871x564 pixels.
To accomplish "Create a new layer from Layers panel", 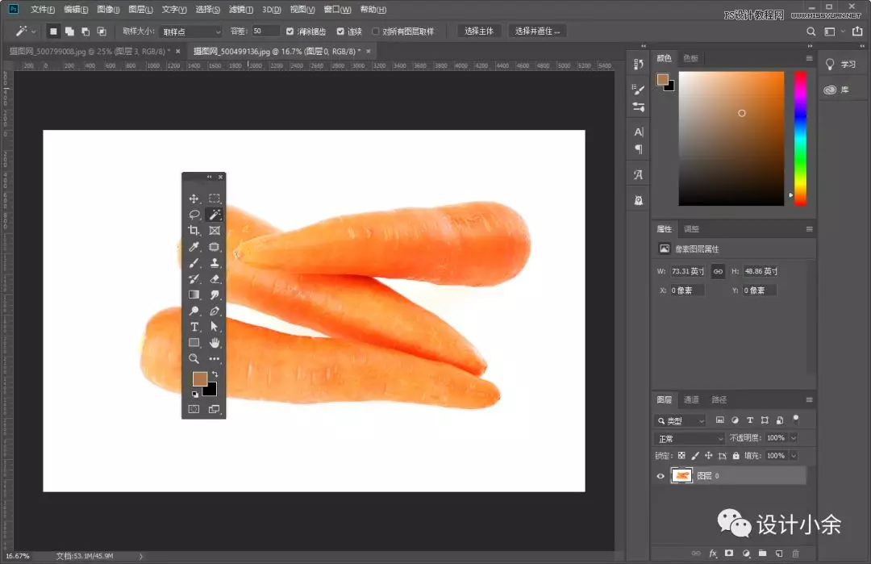I will [x=779, y=554].
